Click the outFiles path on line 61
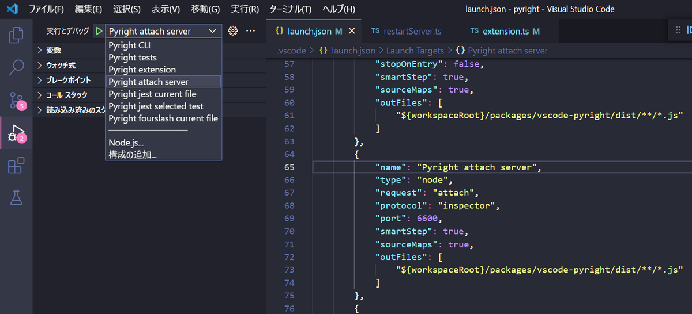 click(539, 116)
